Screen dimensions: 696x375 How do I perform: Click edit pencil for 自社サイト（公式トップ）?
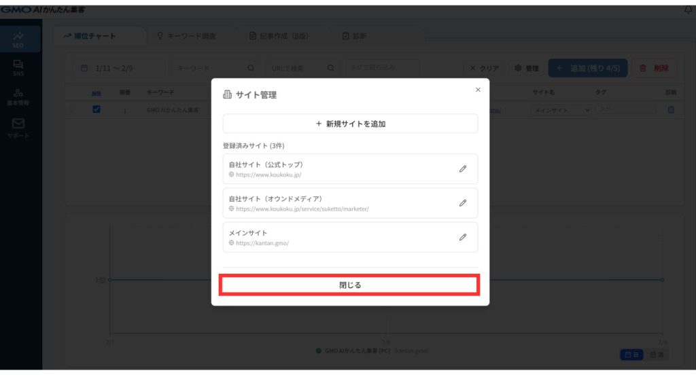coord(463,168)
